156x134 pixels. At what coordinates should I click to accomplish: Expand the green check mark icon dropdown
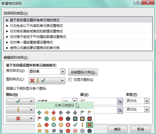32,101
